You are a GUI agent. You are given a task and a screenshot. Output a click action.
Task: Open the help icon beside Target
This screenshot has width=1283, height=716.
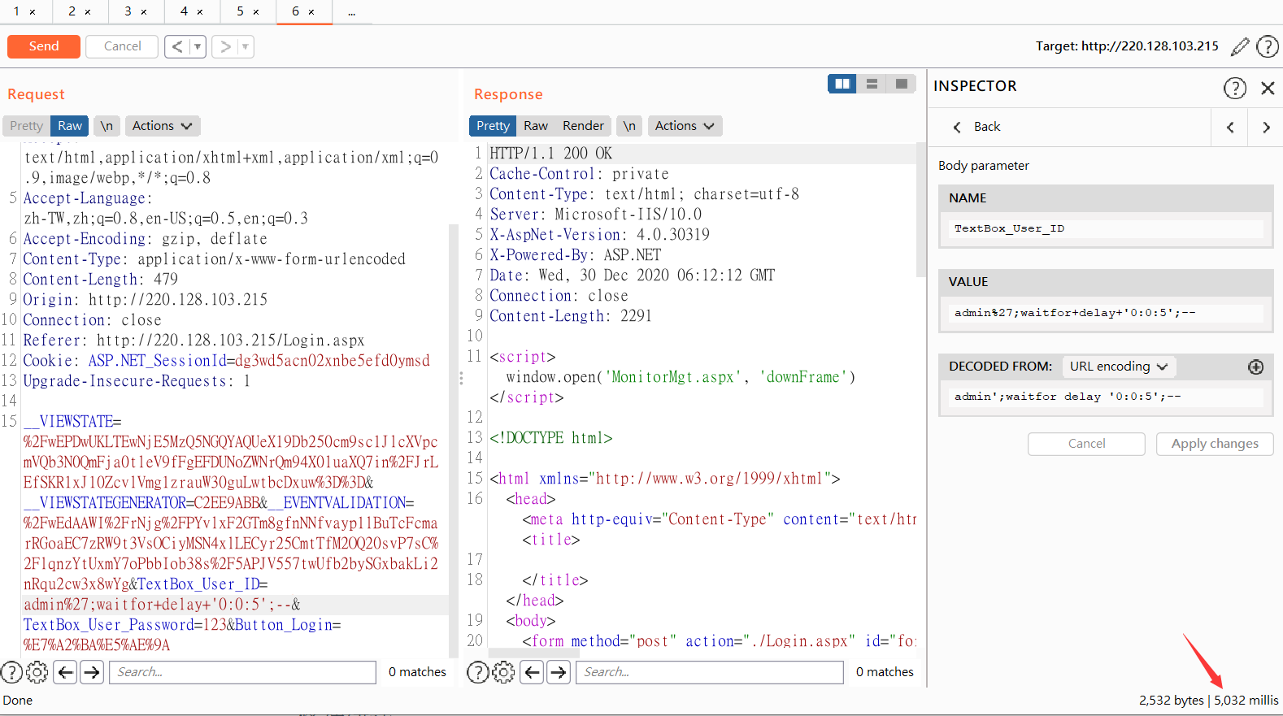(x=1268, y=46)
